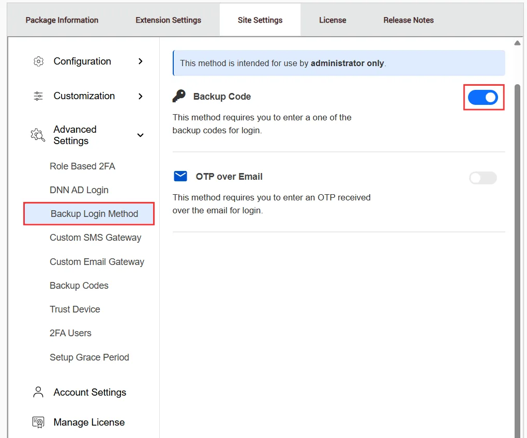Open the Release Notes tab
This screenshot has height=438, width=527.
pyautogui.click(x=408, y=20)
